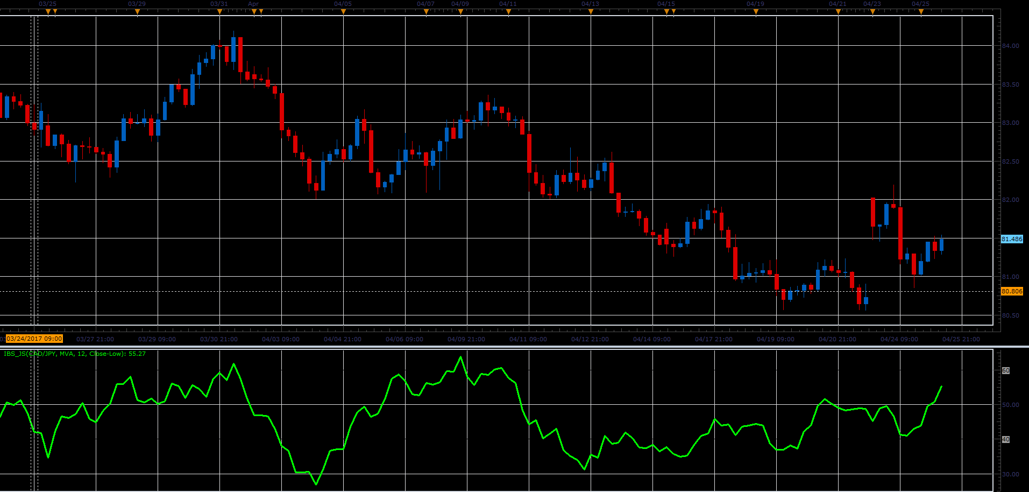Image resolution: width=1029 pixels, height=492 pixels.
Task: Click the blue 81.486 current price tag
Action: pyautogui.click(x=1012, y=239)
